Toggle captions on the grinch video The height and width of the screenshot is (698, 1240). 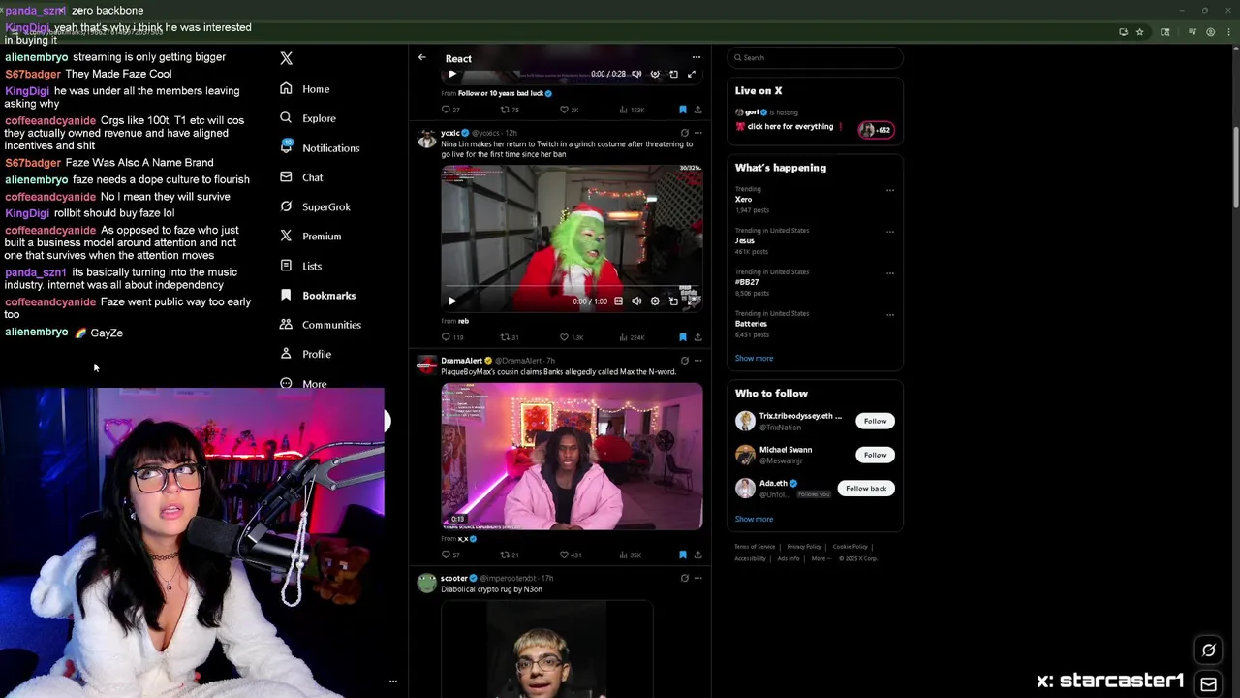pyautogui.click(x=618, y=301)
